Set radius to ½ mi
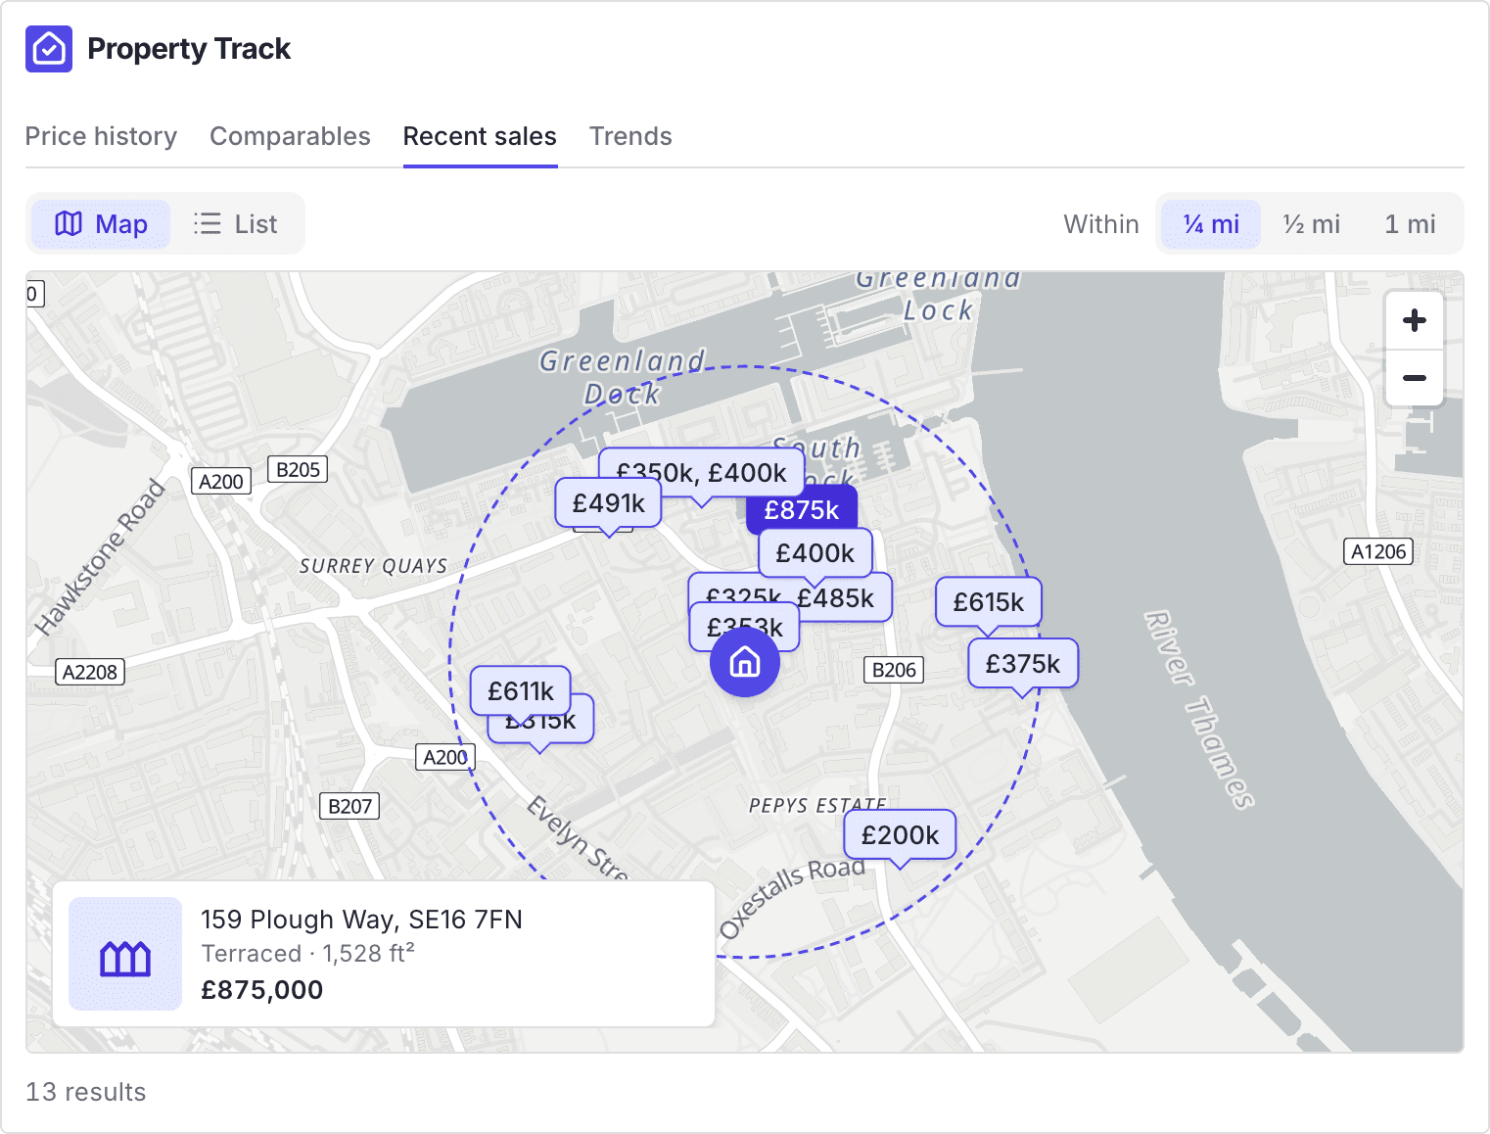The width and height of the screenshot is (1490, 1134). 1312,224
